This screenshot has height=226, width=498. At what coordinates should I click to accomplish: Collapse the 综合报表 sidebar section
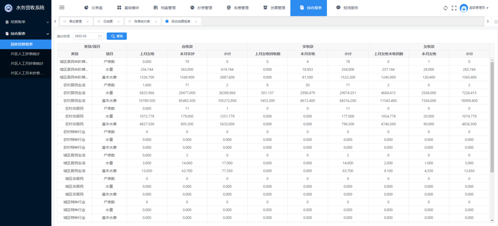(26, 34)
